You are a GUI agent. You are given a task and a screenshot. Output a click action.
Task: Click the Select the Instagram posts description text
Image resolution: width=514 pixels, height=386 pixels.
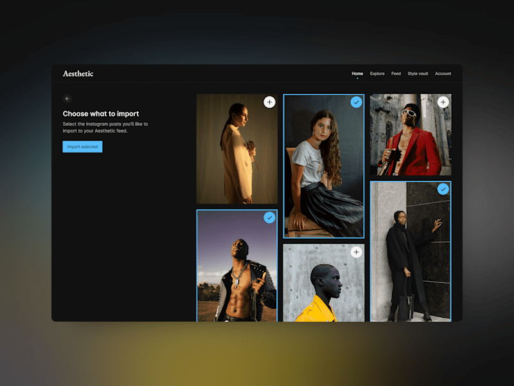tap(105, 127)
